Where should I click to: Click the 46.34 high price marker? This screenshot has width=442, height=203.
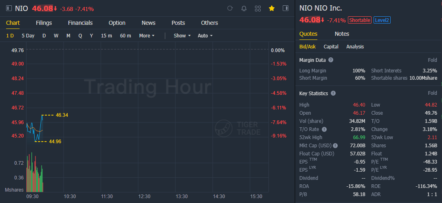62,115
